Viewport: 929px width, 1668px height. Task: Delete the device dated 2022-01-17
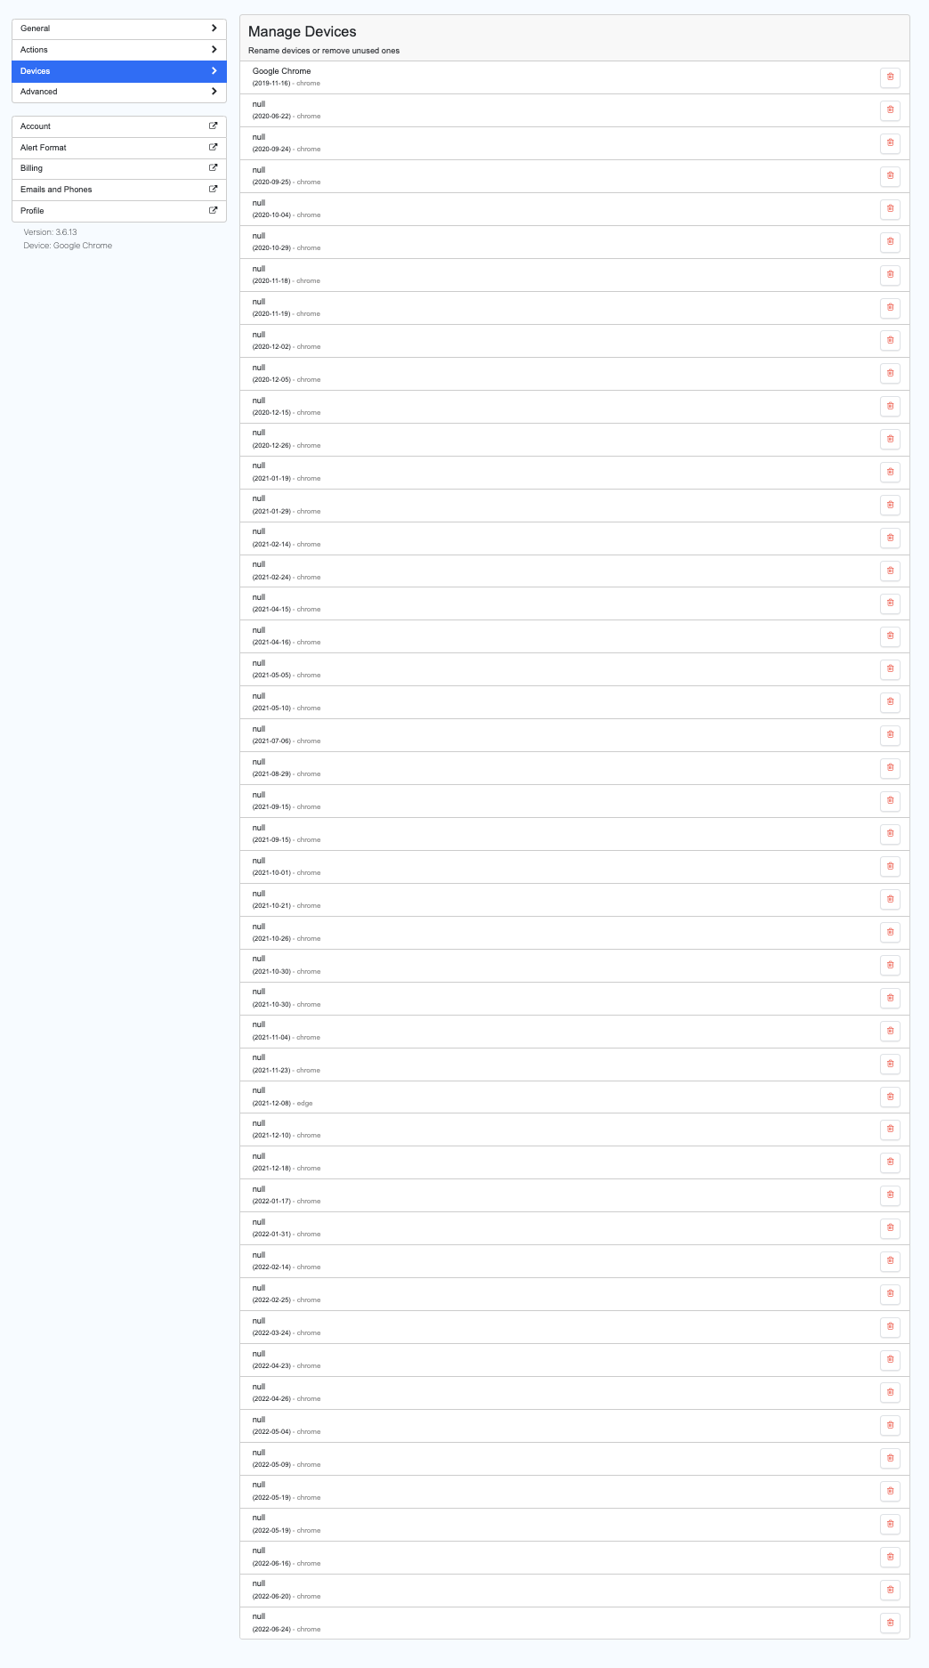click(x=890, y=1195)
